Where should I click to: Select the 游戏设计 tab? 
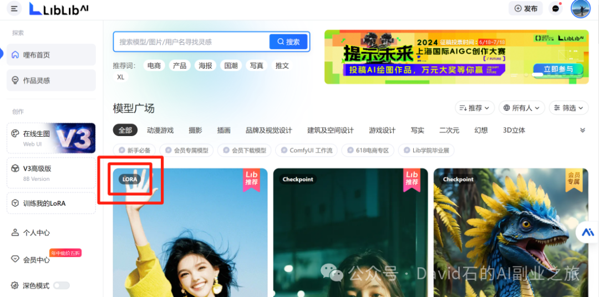click(x=382, y=130)
